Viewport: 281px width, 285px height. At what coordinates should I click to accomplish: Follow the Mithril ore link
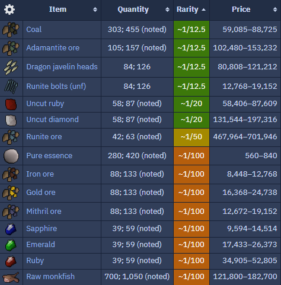click(44, 212)
